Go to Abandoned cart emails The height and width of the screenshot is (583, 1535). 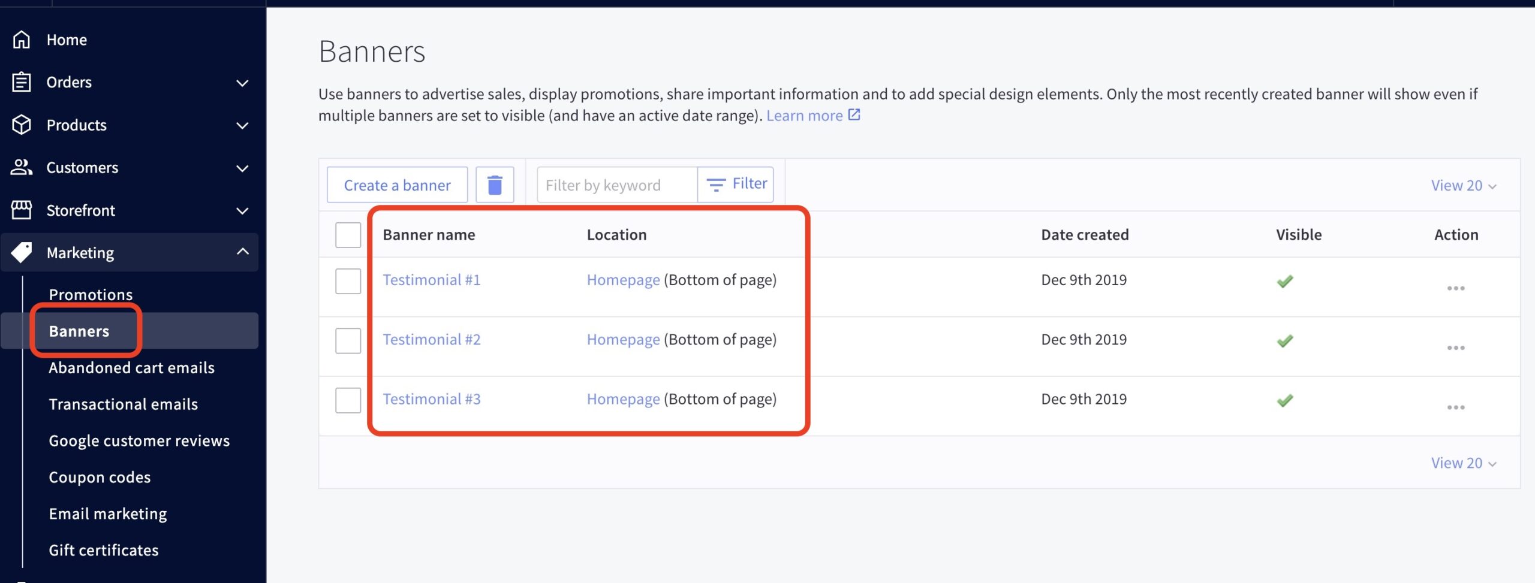click(x=131, y=367)
